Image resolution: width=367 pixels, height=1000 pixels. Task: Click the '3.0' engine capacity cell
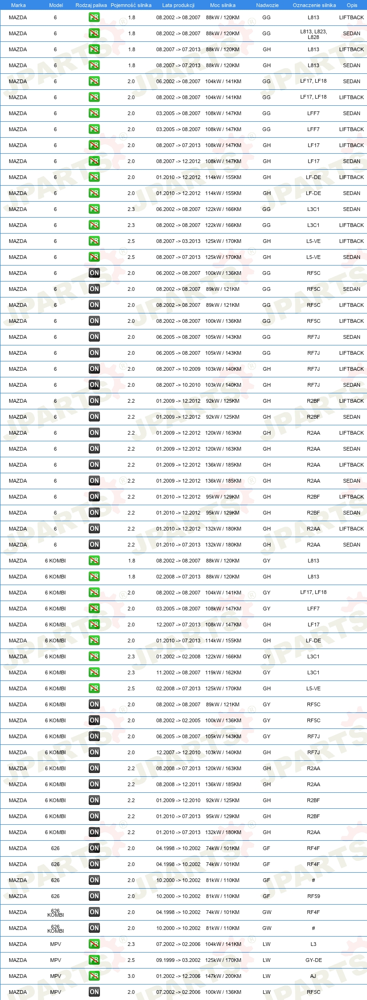tap(131, 976)
